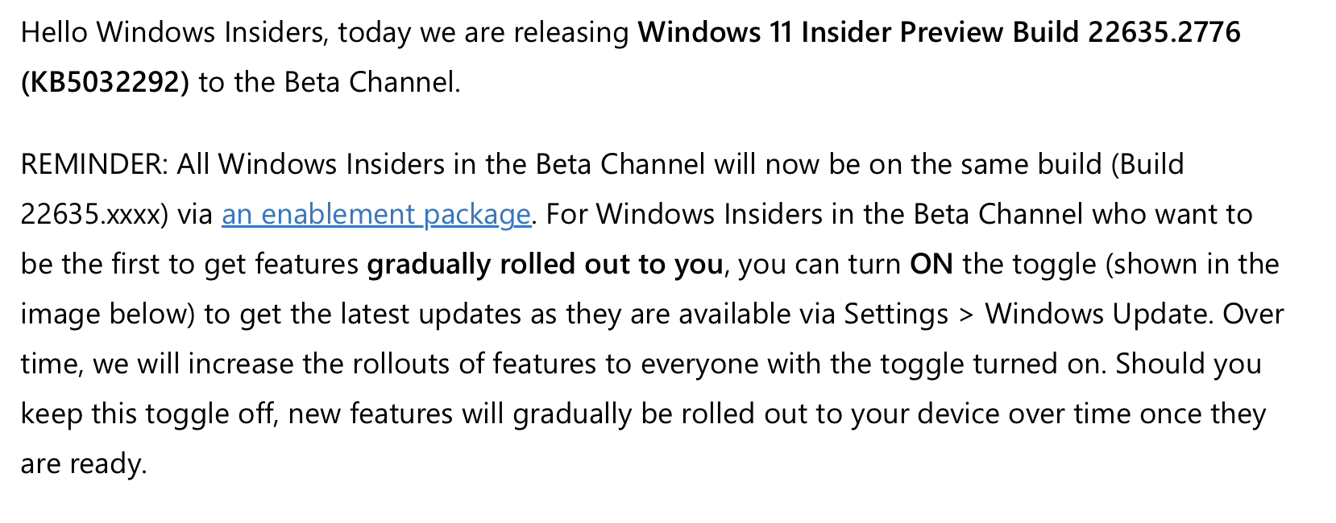This screenshot has height=523, width=1336.
Task: Click the 'Settings > Windows Update' text
Action: 1027,315
